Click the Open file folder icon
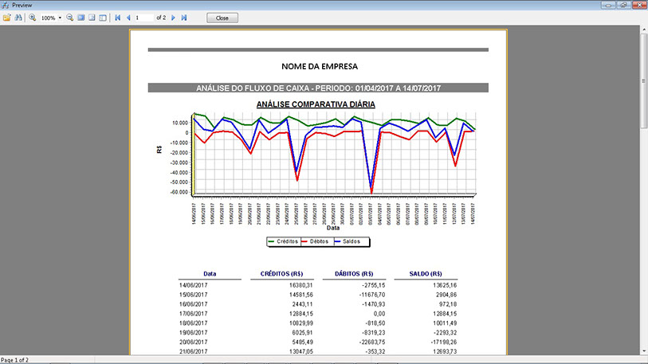 (7, 17)
